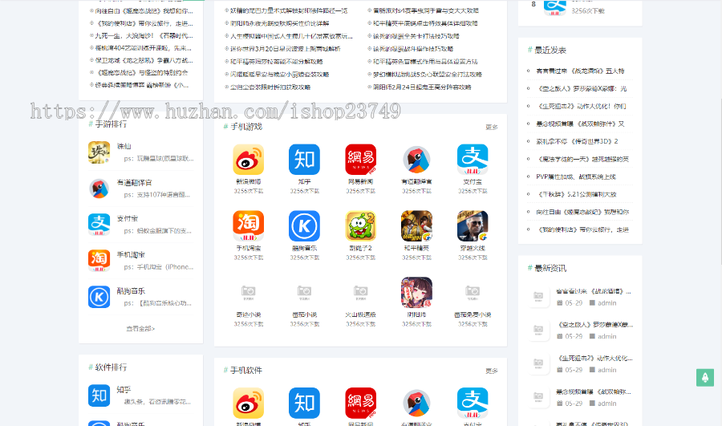
Task: Open article 阴阳师2月24日超鬼王高分阵容攻略
Action: click(x=422, y=87)
